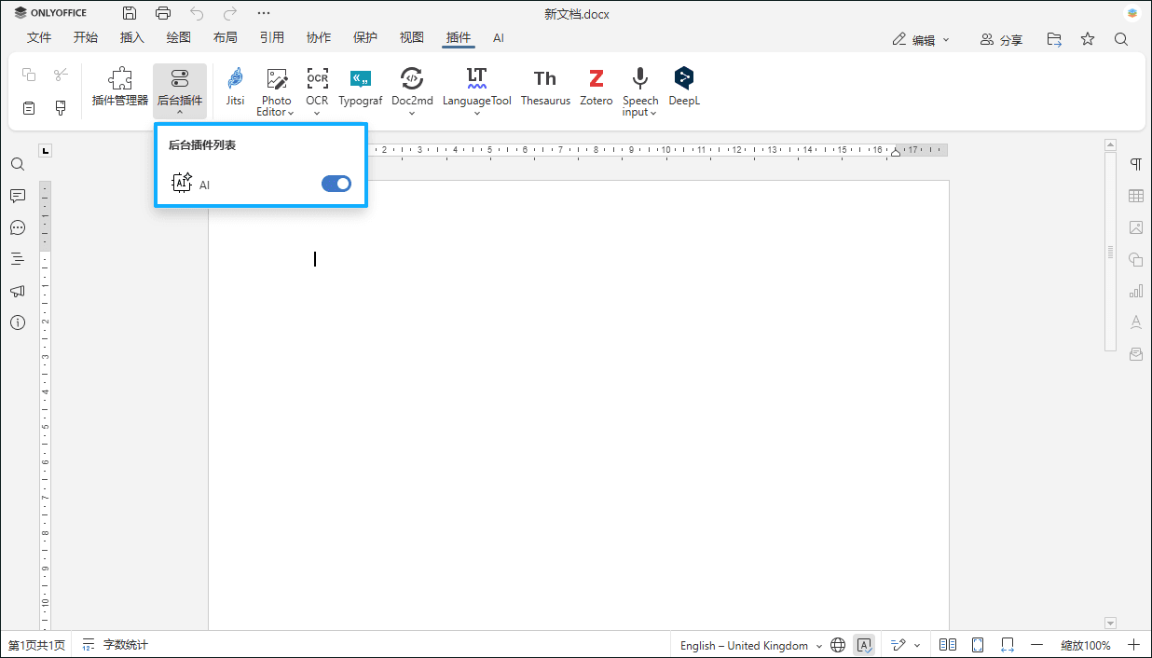
Task: Click the print icon in title bar
Action: [163, 14]
